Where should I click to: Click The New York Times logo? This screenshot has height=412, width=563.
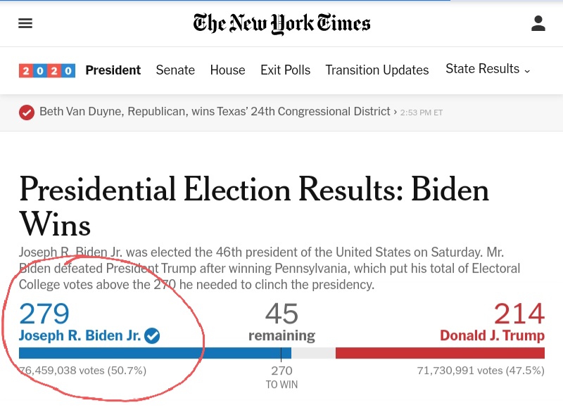[x=281, y=24]
